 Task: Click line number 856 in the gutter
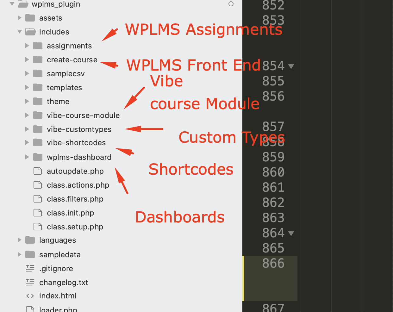[273, 97]
